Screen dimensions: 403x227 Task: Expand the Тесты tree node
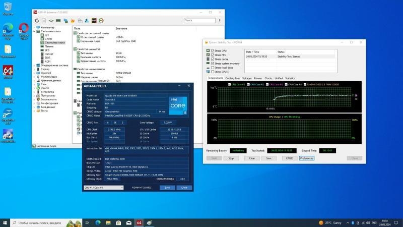(x=34, y=110)
